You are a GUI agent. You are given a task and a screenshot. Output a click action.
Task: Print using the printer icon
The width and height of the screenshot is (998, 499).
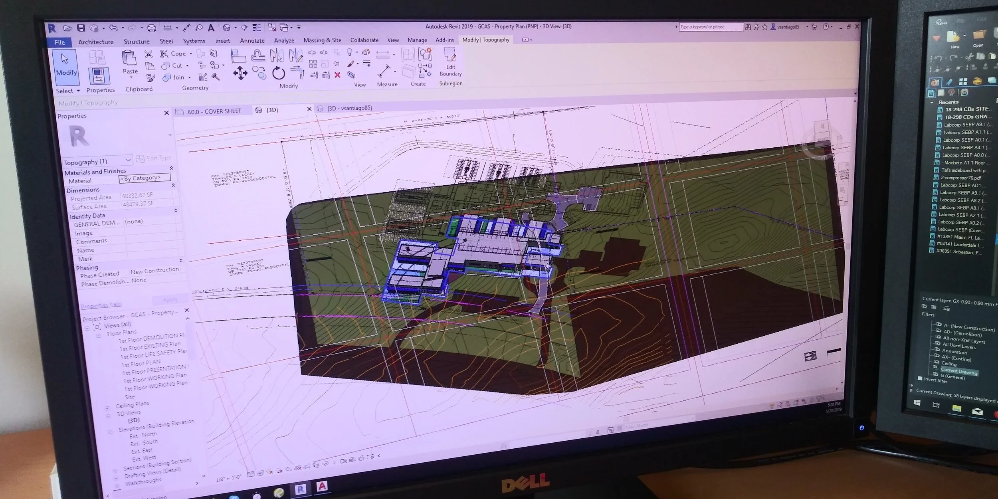(x=152, y=28)
